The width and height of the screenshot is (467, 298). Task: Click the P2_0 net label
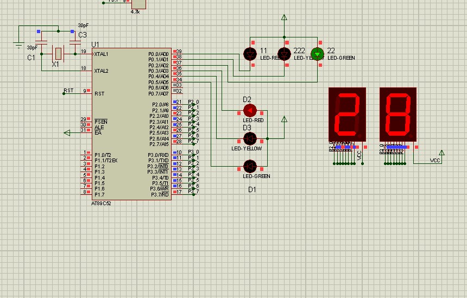click(194, 102)
